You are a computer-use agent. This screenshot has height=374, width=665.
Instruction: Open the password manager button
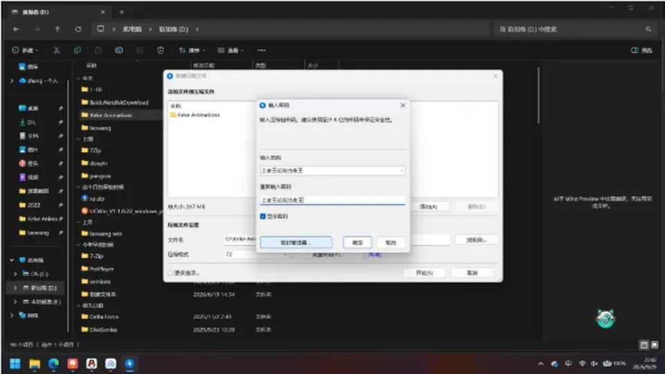(x=296, y=243)
